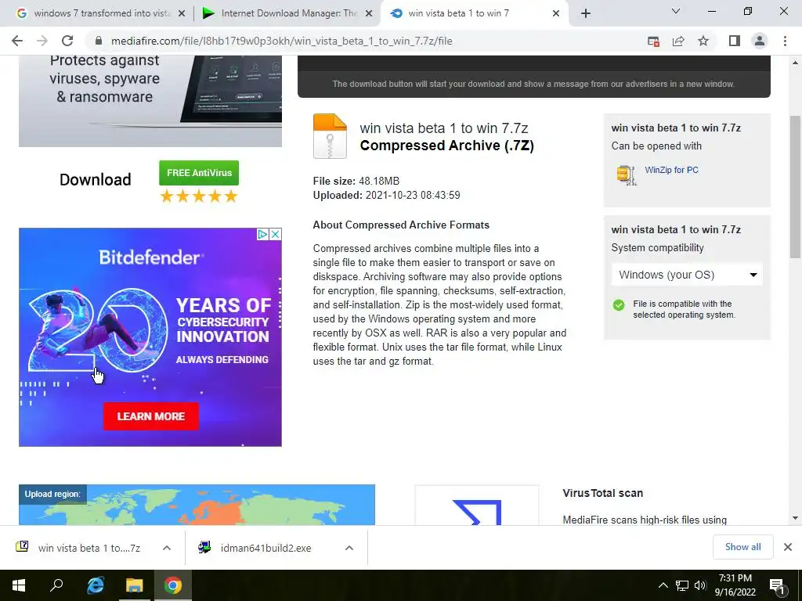Close the downloads bar

click(x=788, y=547)
